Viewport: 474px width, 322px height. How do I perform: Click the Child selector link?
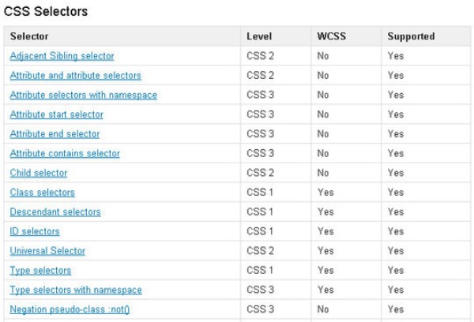[x=39, y=173]
